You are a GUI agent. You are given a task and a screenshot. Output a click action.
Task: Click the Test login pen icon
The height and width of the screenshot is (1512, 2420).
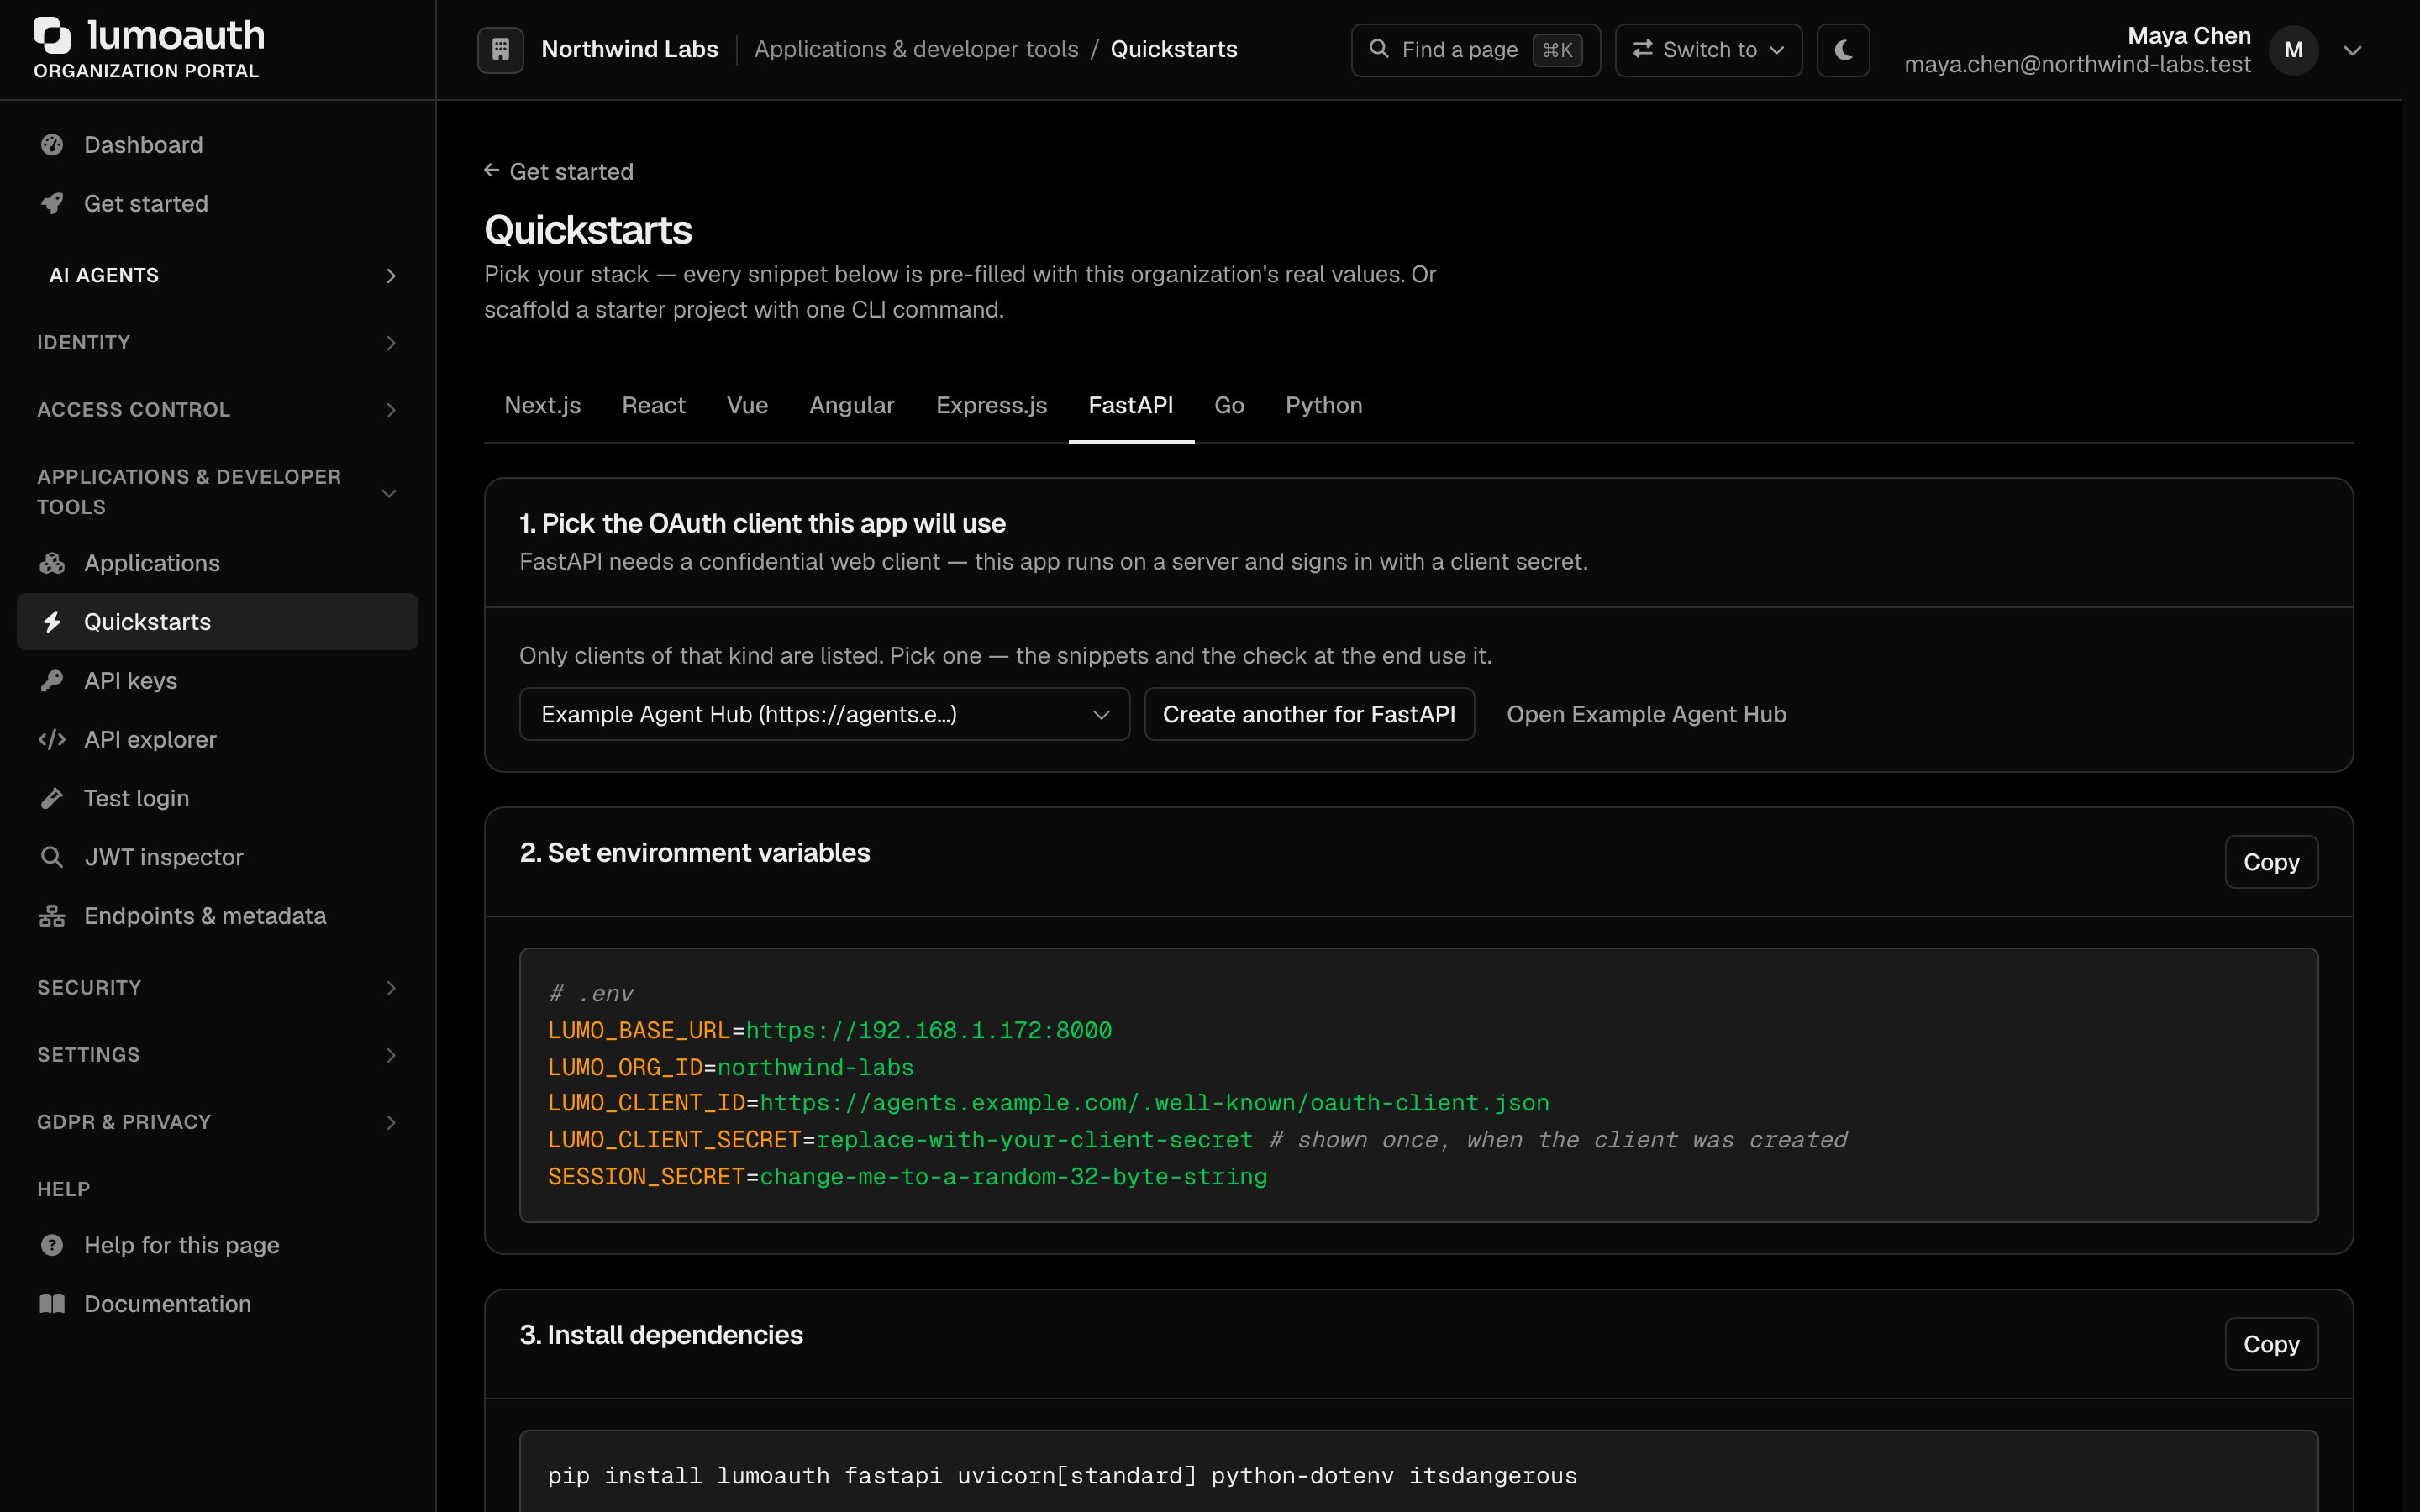[x=52, y=798]
